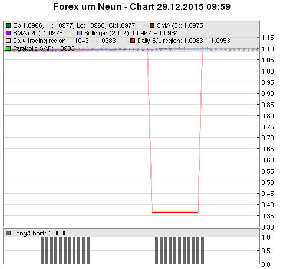This screenshot has height=269, width=283.
Task: Click the 0.35 price axis label
Action: (x=268, y=216)
